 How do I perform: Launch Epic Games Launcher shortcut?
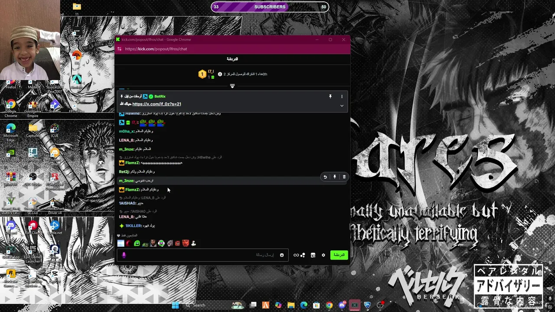33,254
